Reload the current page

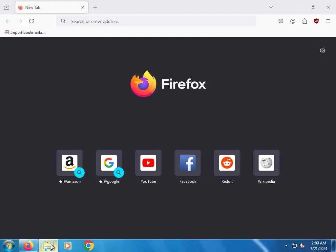[31, 21]
